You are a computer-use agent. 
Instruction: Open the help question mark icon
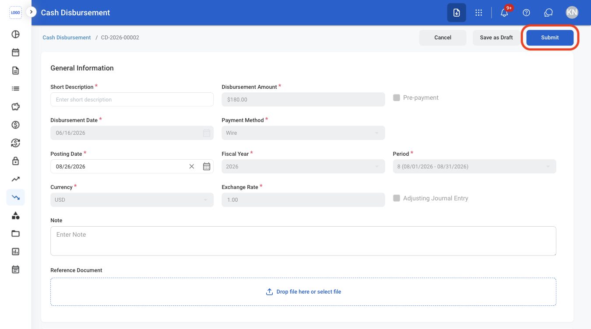(527, 13)
